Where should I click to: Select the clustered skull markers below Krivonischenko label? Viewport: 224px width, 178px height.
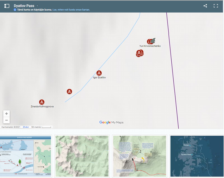click(x=140, y=53)
